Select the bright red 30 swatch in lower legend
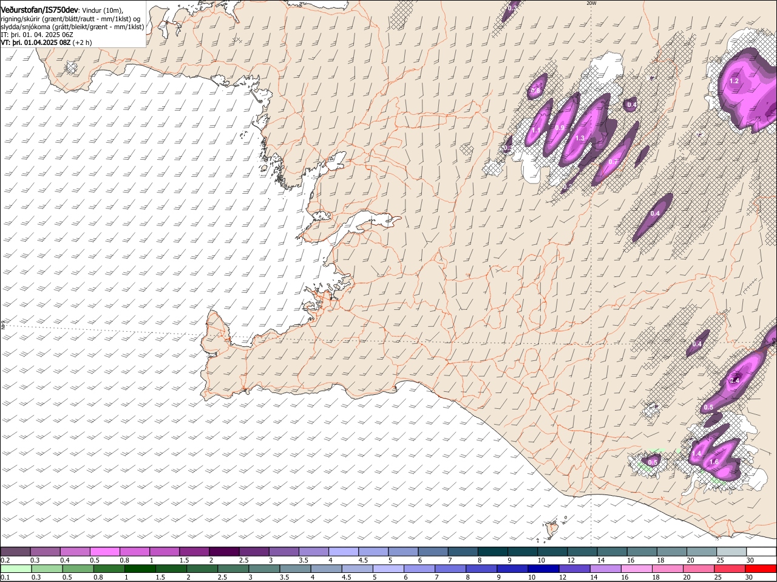Viewport: 777px width, 582px height. click(761, 569)
